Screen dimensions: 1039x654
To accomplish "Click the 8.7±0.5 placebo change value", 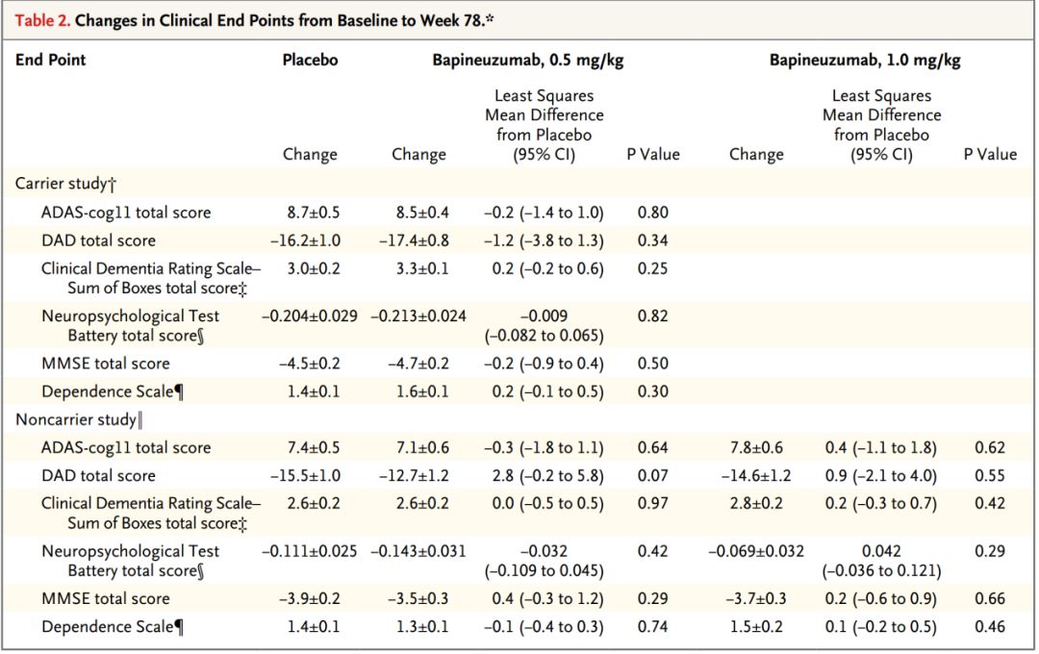I will [310, 212].
